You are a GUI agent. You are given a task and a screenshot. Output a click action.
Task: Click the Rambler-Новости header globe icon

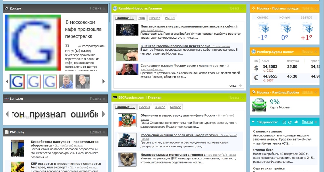coord(115,8)
